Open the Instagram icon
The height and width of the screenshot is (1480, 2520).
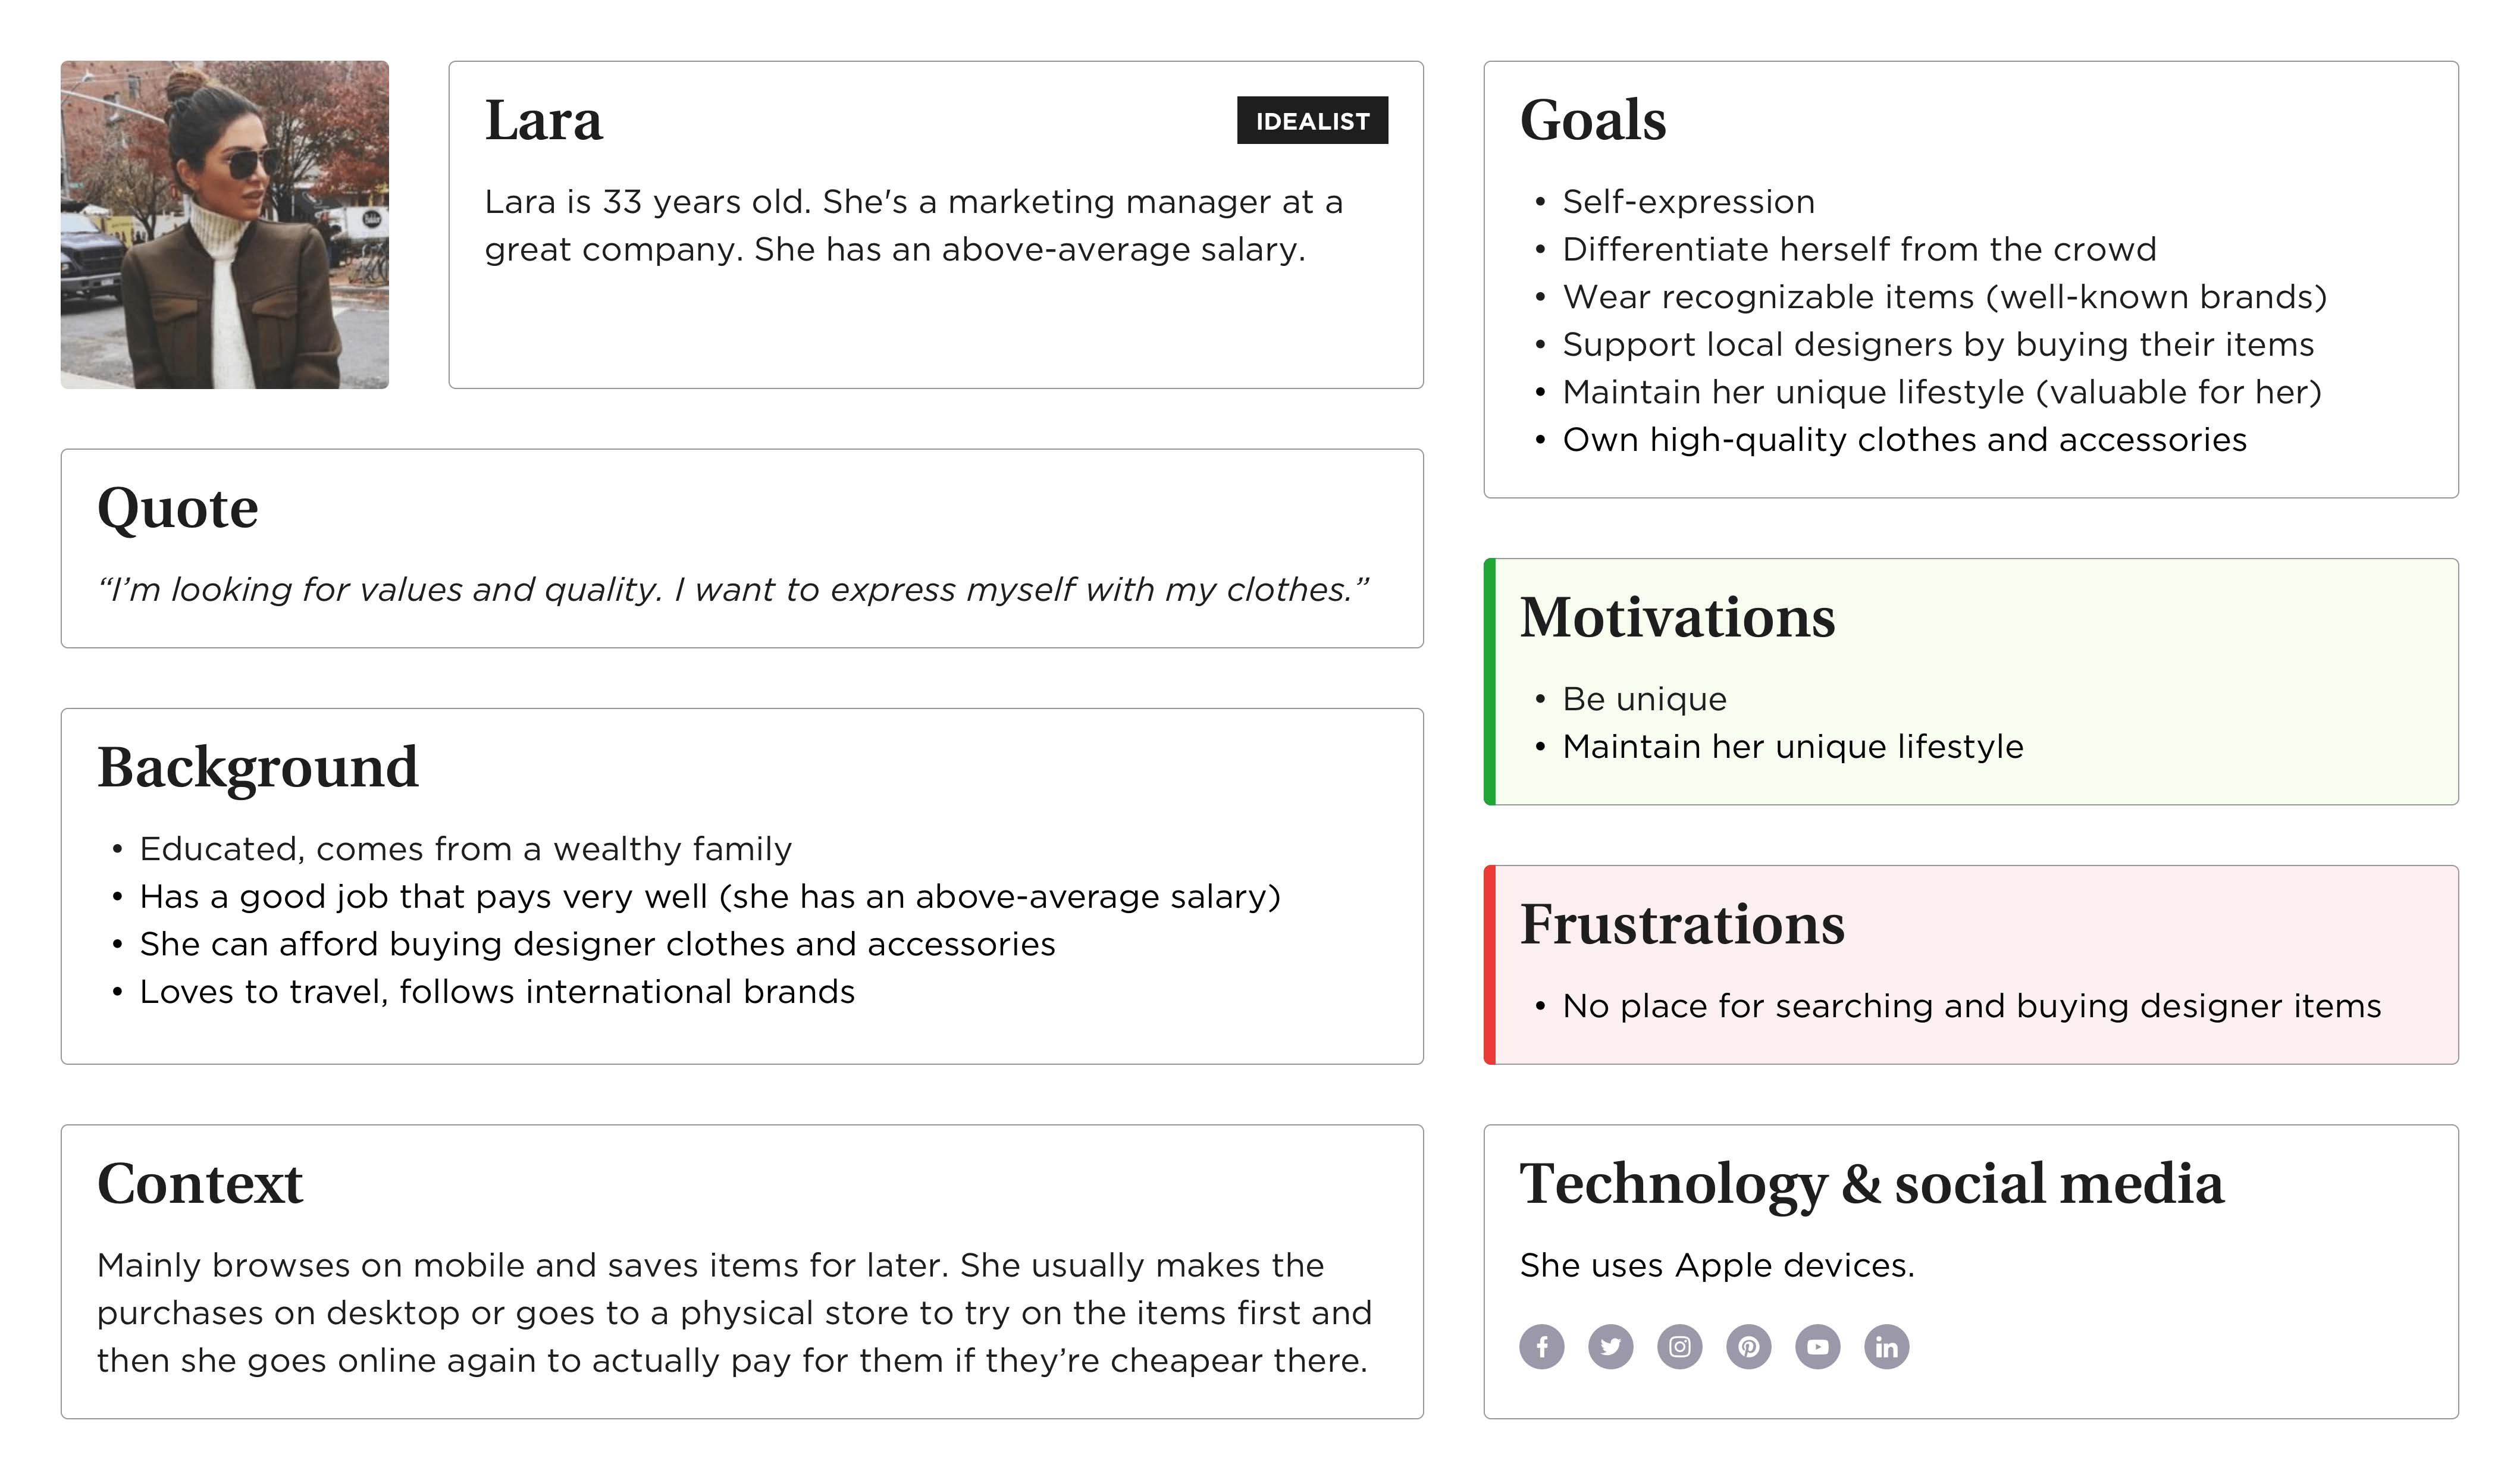point(1679,1347)
